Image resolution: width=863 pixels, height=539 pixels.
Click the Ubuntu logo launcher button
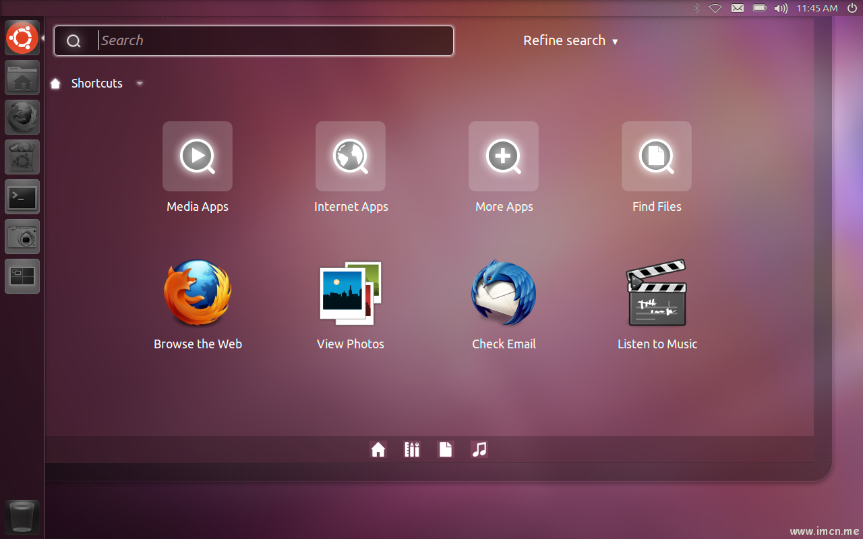[x=22, y=38]
